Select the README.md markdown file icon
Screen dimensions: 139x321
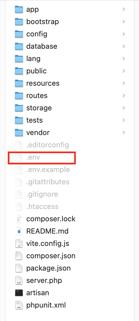(19, 231)
